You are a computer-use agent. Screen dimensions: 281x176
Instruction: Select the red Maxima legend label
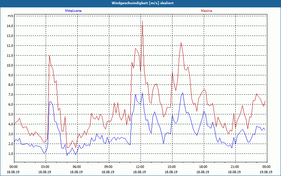[x=207, y=11]
